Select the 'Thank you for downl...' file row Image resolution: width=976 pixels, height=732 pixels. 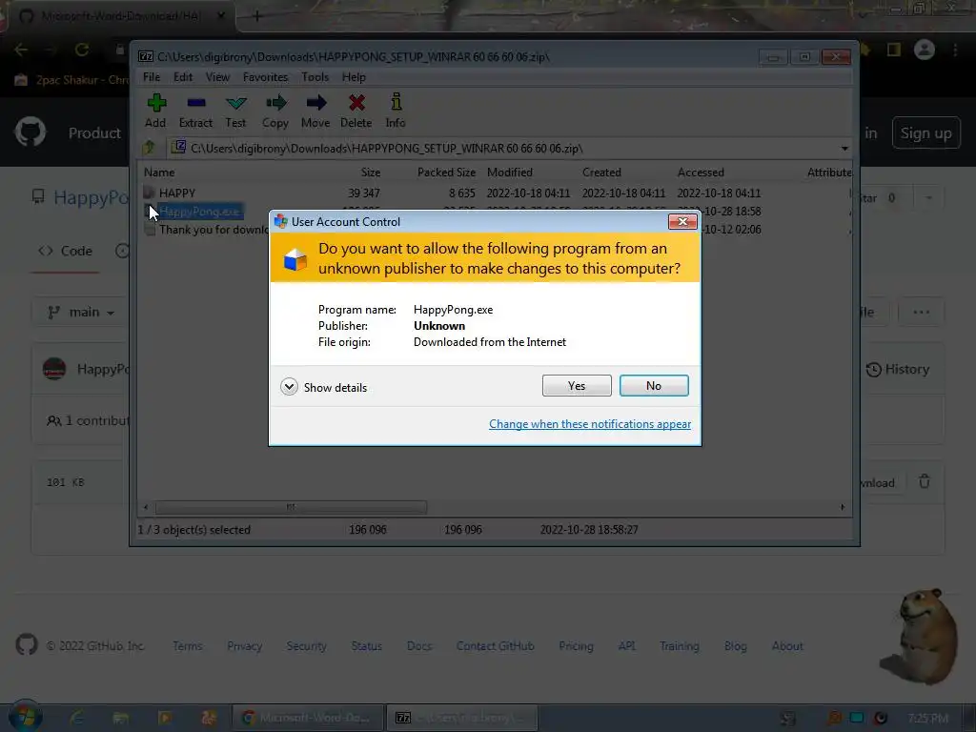[x=206, y=230]
